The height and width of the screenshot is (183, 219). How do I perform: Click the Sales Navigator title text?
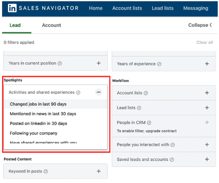[49, 8]
